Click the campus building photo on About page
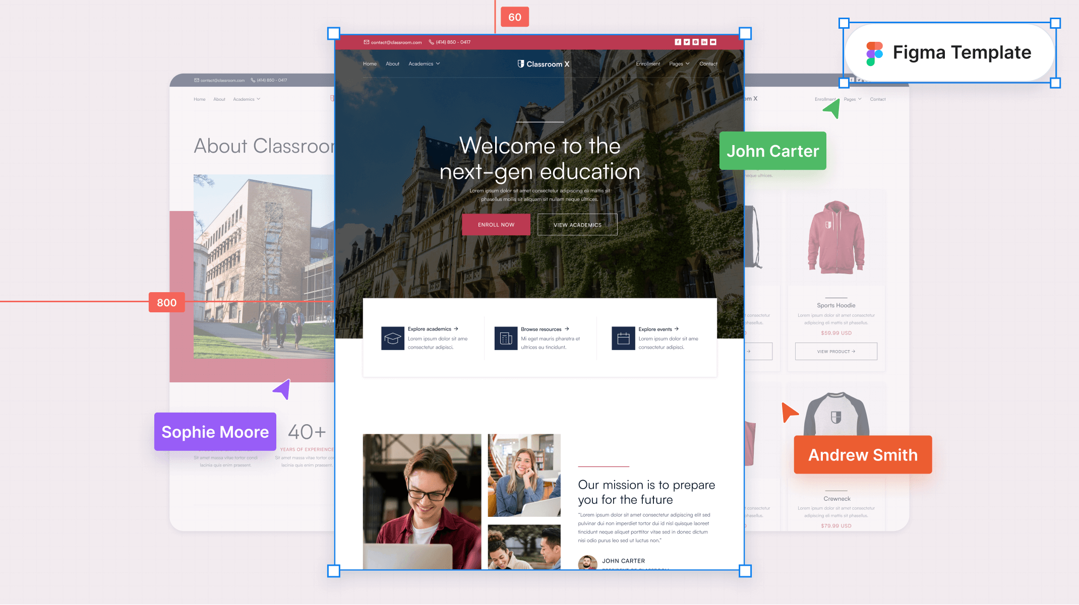This screenshot has height=605, width=1079. pyautogui.click(x=264, y=266)
